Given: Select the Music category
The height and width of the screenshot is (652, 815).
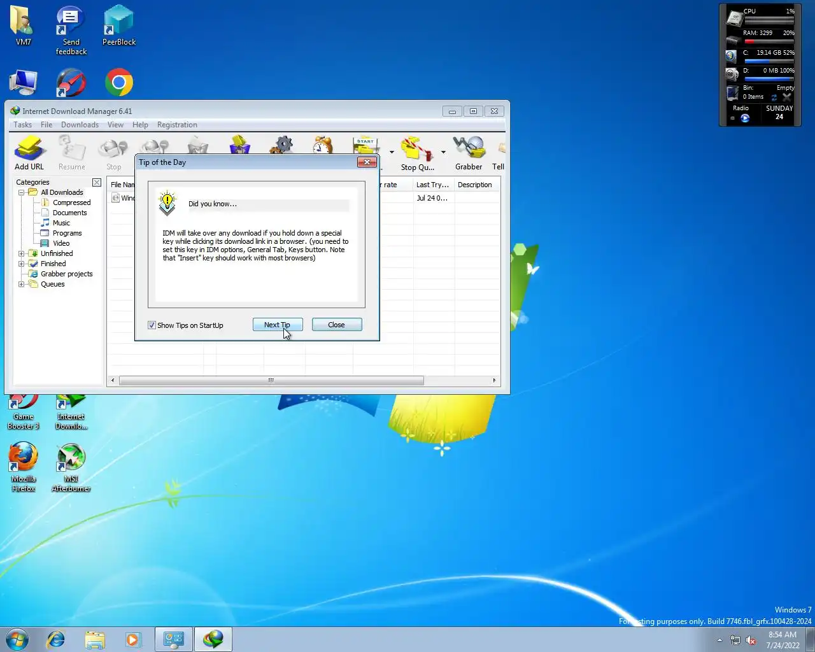Looking at the screenshot, I should tap(61, 223).
